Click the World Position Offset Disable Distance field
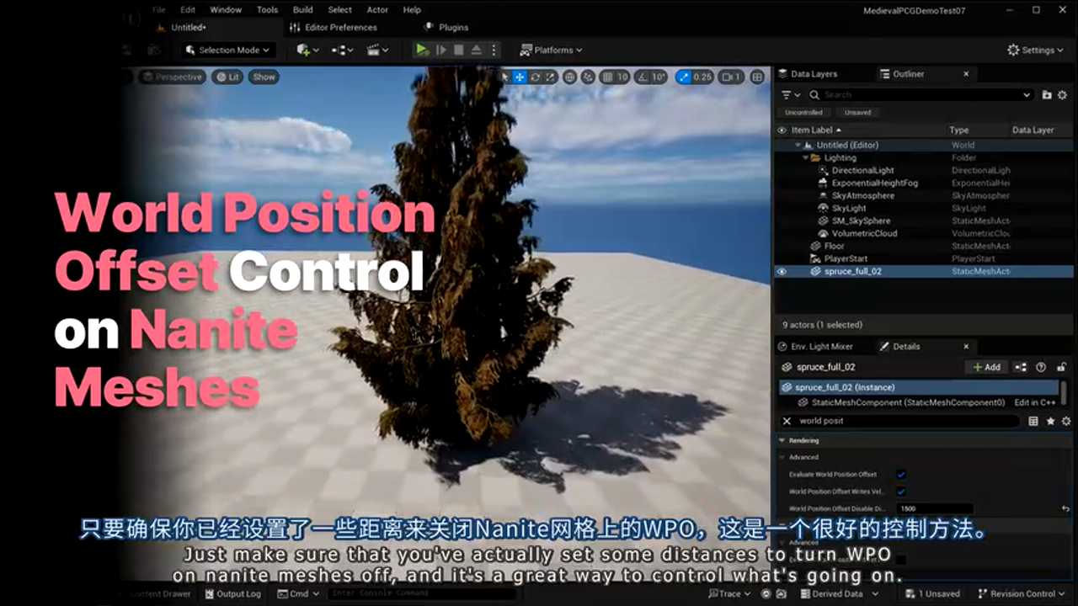The width and height of the screenshot is (1078, 606). coord(935,508)
